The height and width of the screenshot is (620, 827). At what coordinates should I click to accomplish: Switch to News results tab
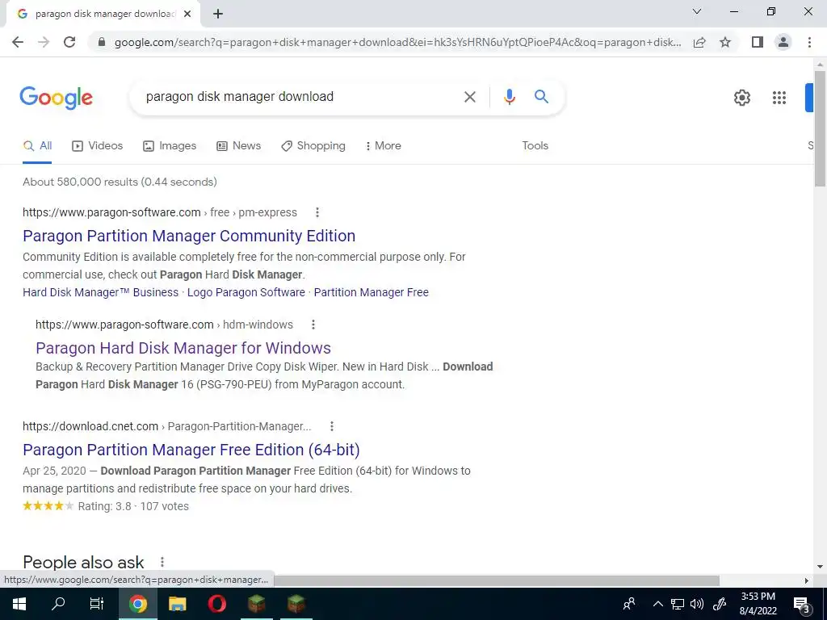pos(238,146)
